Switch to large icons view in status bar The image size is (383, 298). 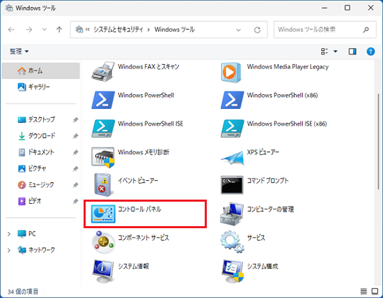[375, 291]
